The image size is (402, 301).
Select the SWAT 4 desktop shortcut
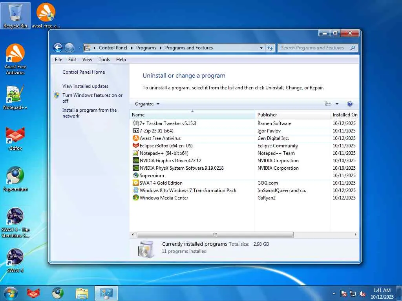tap(15, 260)
